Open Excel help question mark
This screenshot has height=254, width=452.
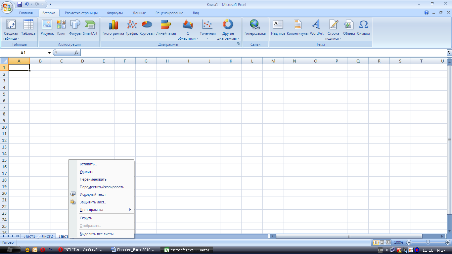click(427, 13)
